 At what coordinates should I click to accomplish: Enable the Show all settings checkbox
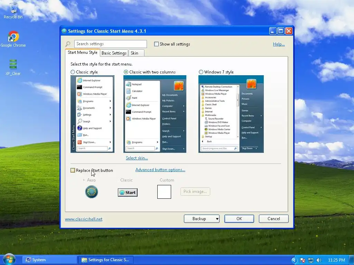tap(156, 44)
